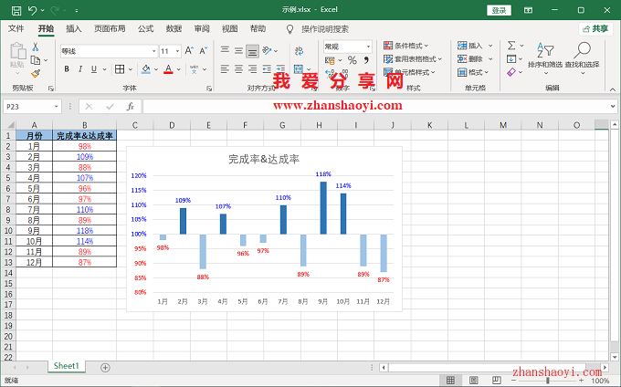Decrease indent icon
The image size is (621, 387).
(267, 69)
